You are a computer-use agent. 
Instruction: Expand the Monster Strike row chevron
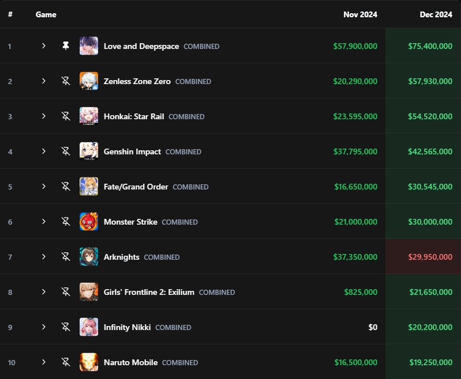pos(43,222)
